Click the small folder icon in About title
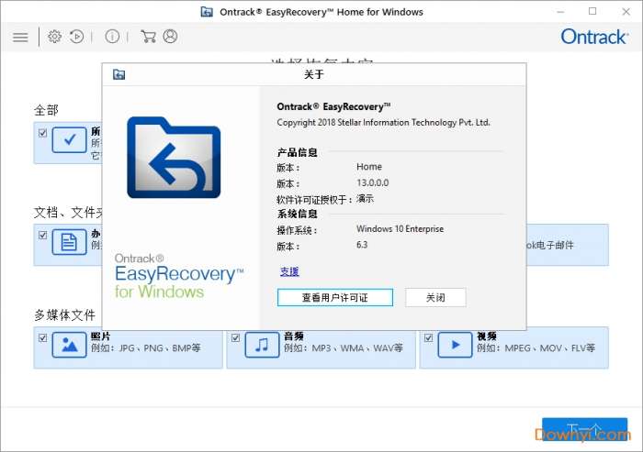 (x=118, y=74)
